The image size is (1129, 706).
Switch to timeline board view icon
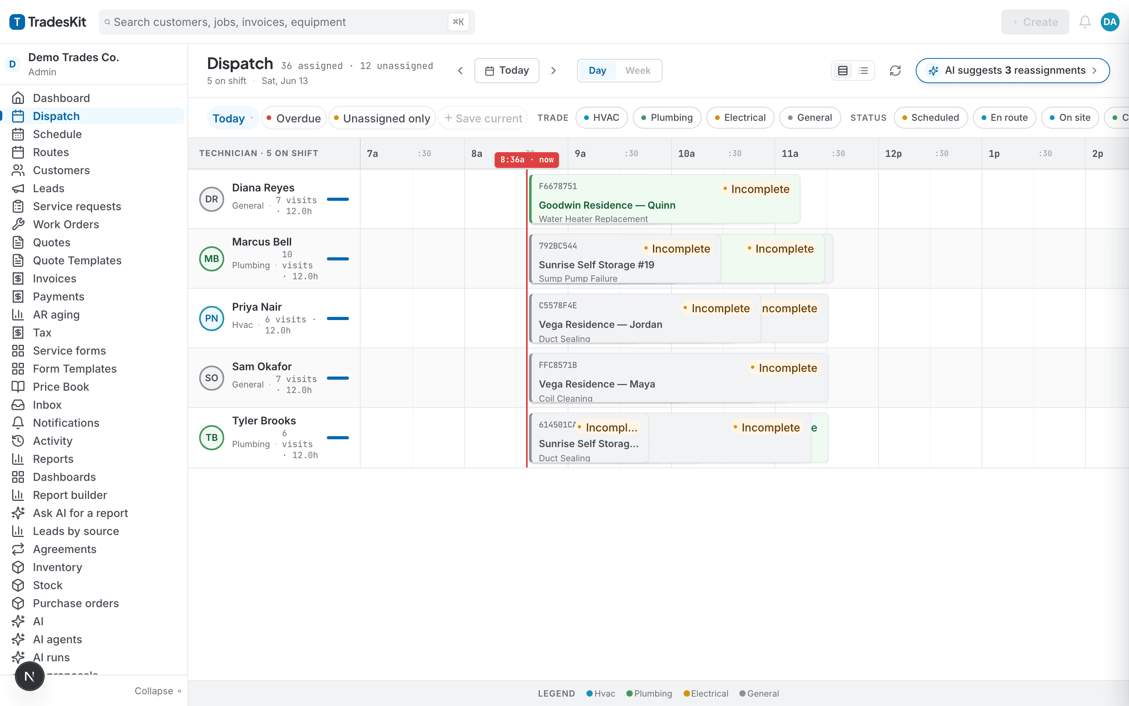tap(842, 71)
